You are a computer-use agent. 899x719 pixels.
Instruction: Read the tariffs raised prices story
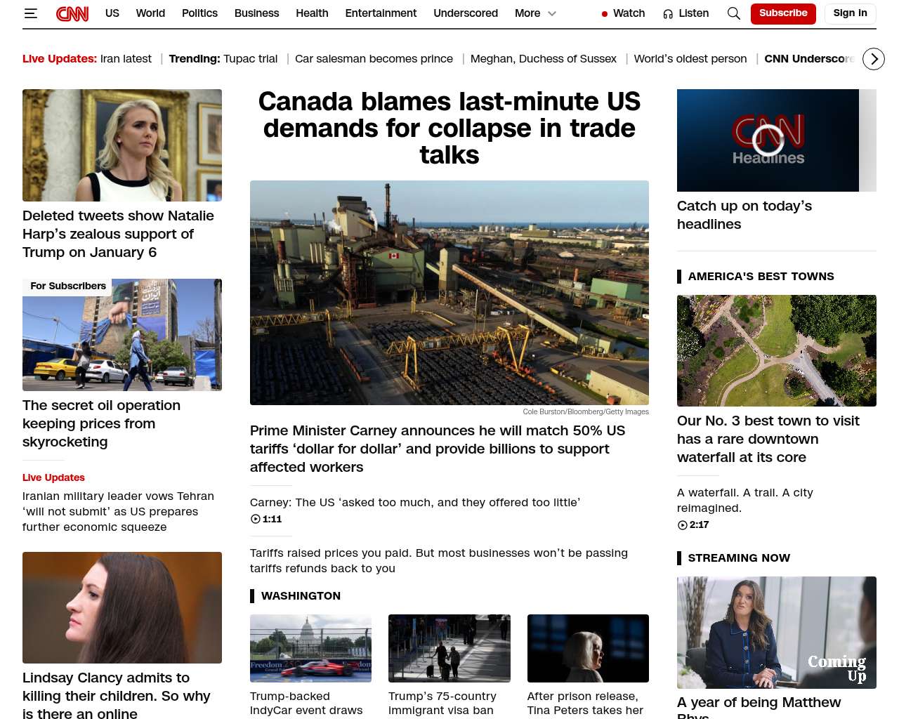coord(439,560)
